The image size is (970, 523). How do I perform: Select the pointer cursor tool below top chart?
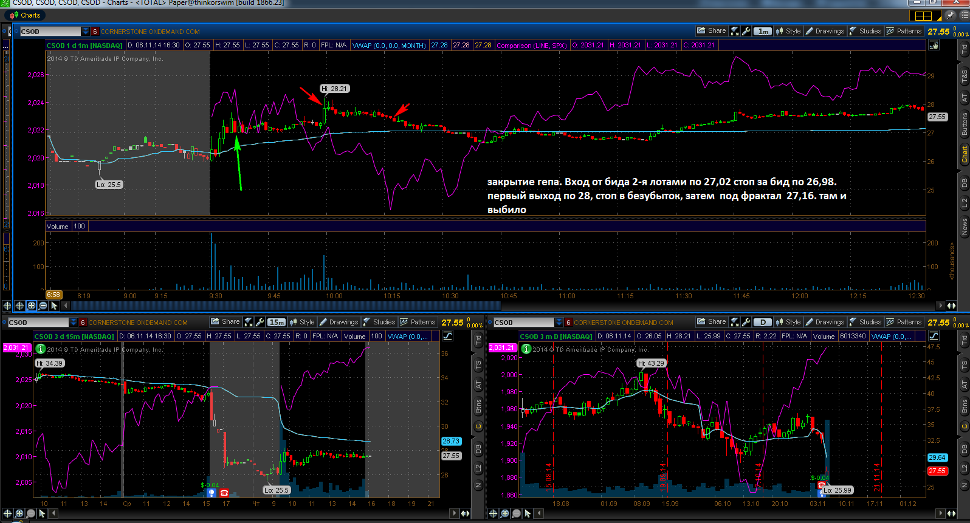click(x=54, y=306)
